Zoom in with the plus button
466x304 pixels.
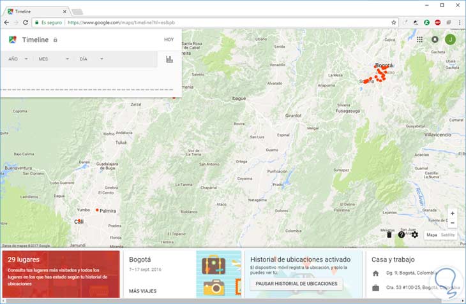(453, 214)
